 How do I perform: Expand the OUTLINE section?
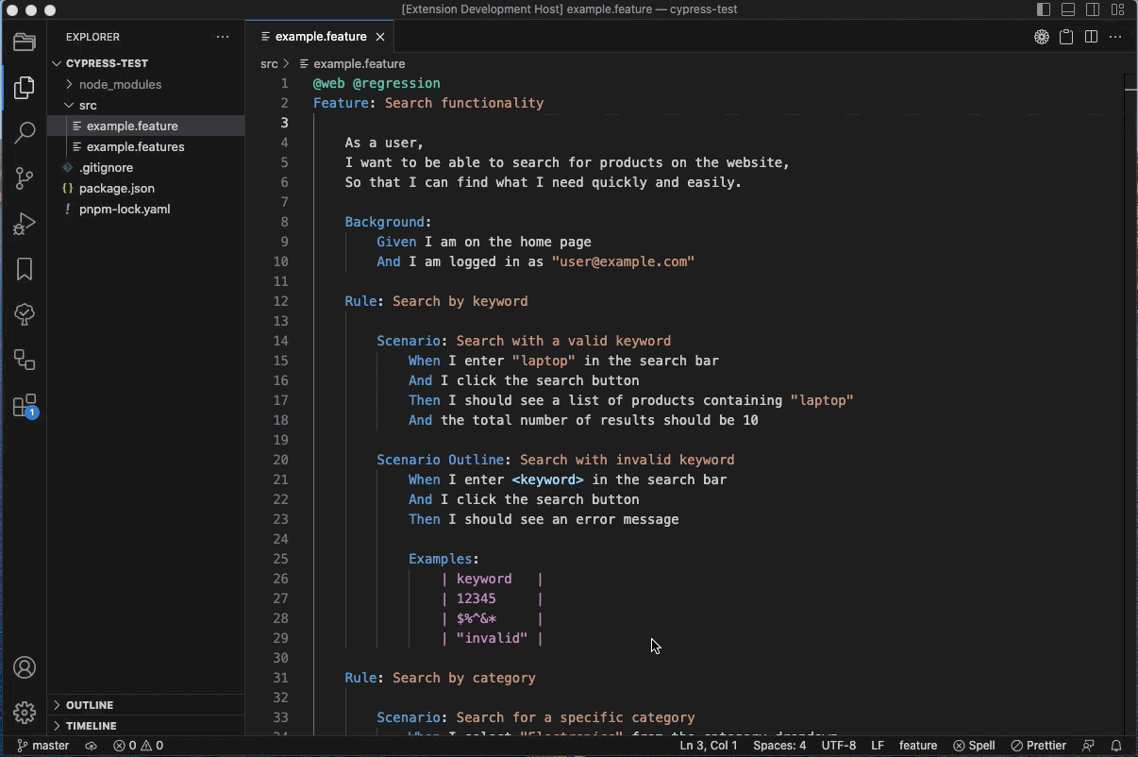click(x=146, y=705)
